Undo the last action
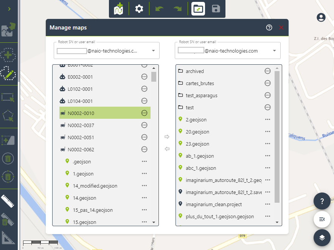334x250 pixels. click(158, 8)
